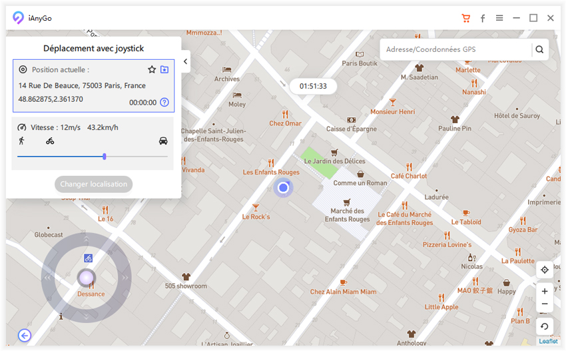566x351 pixels.
Task: Open the shopping cart purchase icon
Action: click(x=466, y=18)
